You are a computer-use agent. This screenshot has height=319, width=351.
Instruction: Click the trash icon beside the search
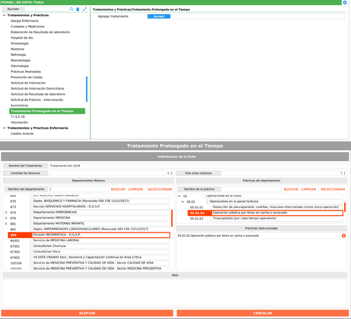(78, 10)
